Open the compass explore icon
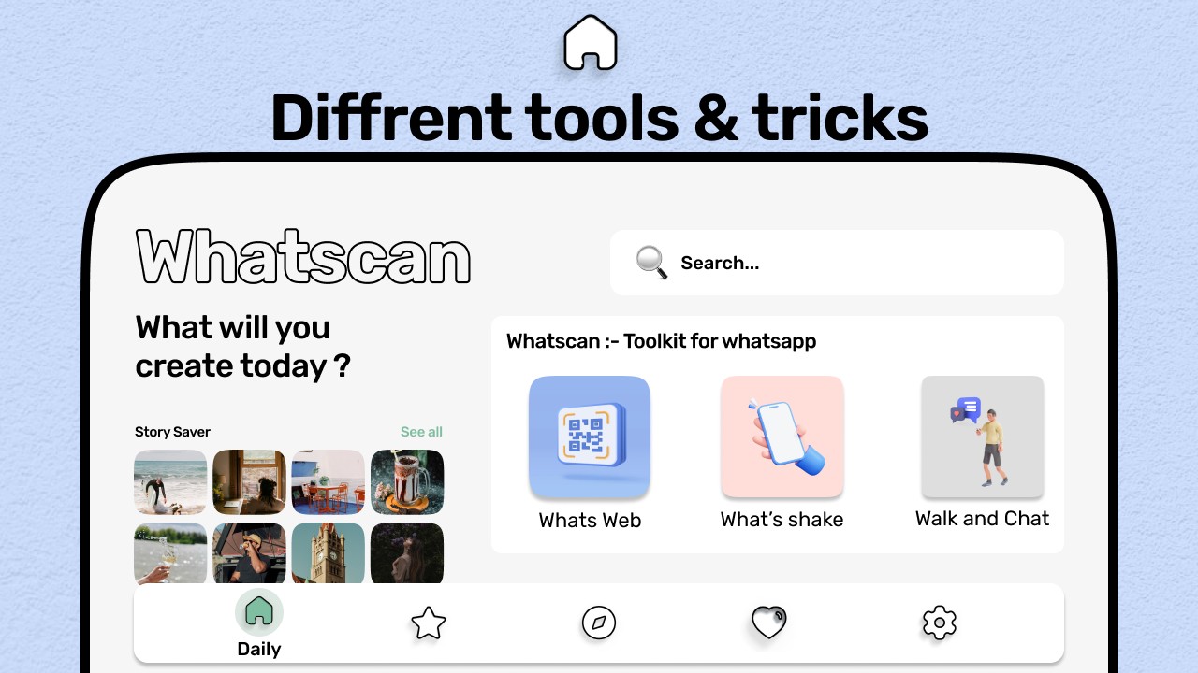 [599, 623]
